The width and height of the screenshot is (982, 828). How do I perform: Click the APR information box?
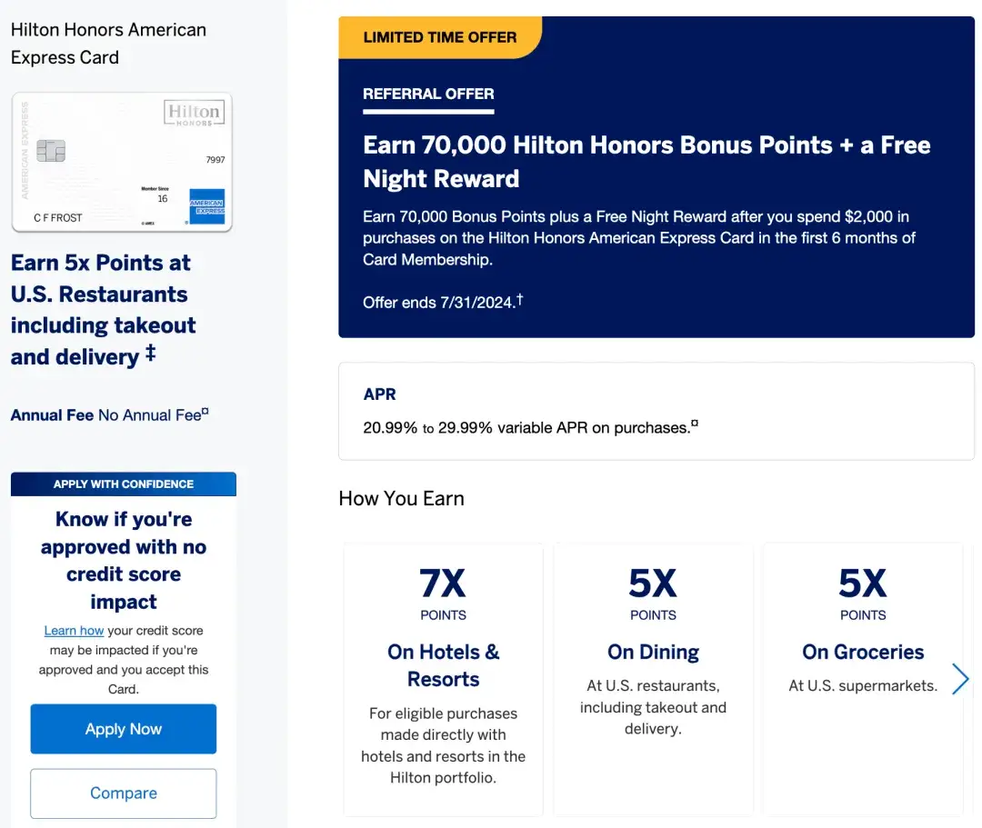click(x=656, y=411)
